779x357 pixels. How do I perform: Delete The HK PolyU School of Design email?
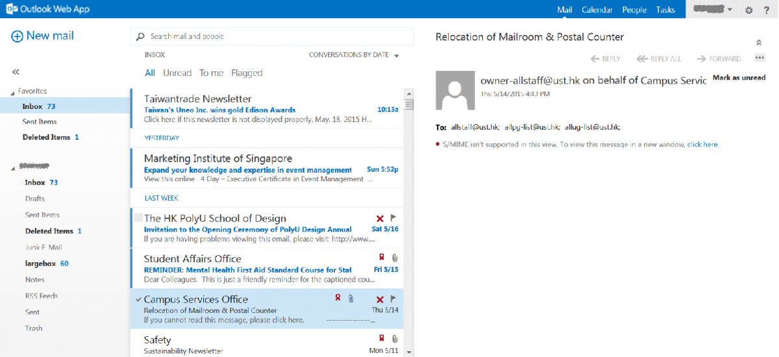coord(380,219)
